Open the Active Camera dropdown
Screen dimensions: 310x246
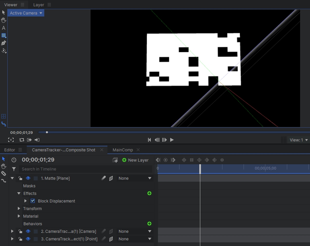(26, 13)
